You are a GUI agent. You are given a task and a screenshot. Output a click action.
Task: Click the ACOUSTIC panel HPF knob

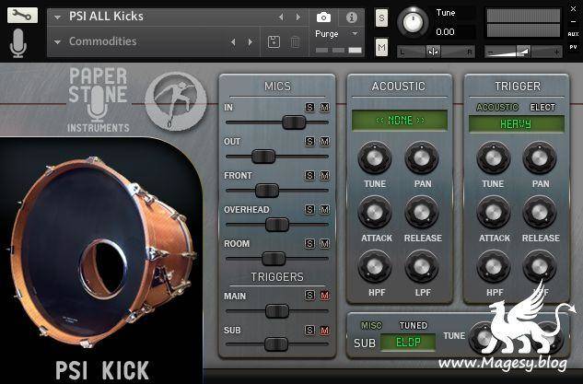[x=375, y=266]
